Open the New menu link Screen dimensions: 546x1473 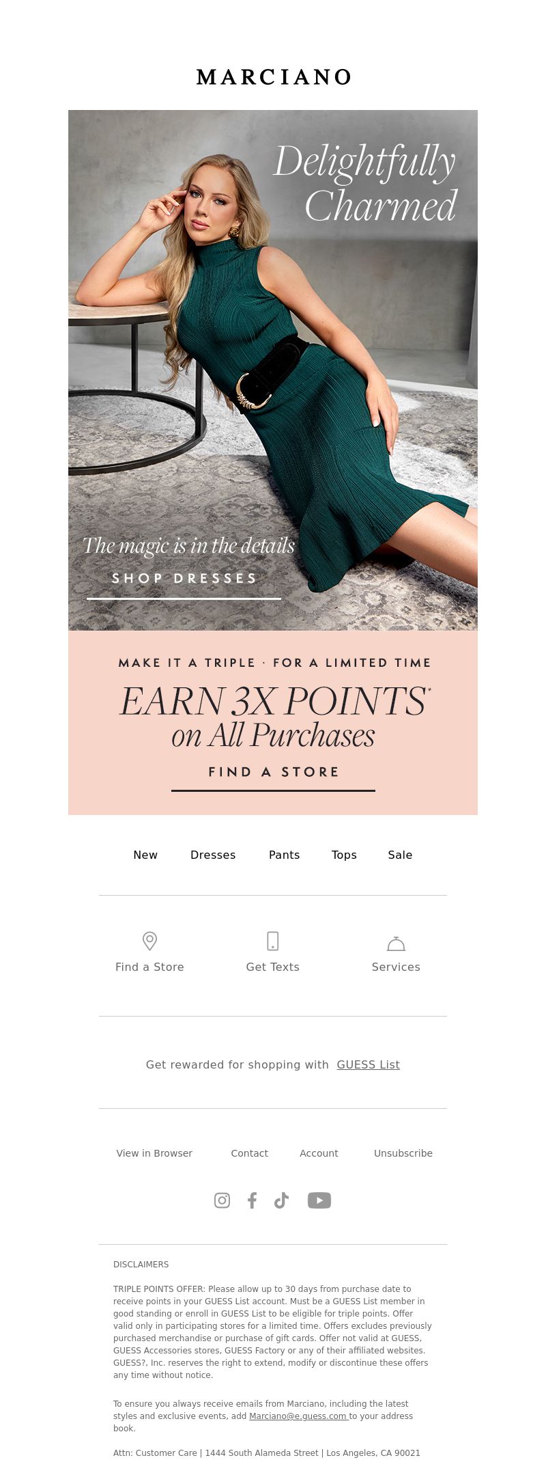pyautogui.click(x=145, y=855)
